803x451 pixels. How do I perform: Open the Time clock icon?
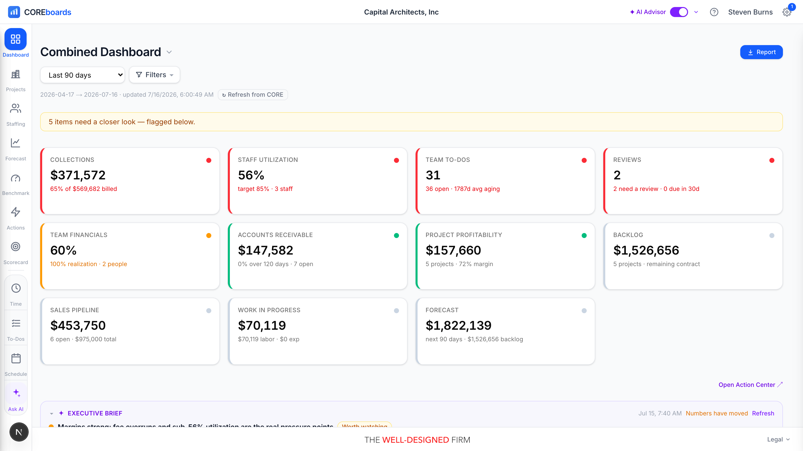click(16, 288)
